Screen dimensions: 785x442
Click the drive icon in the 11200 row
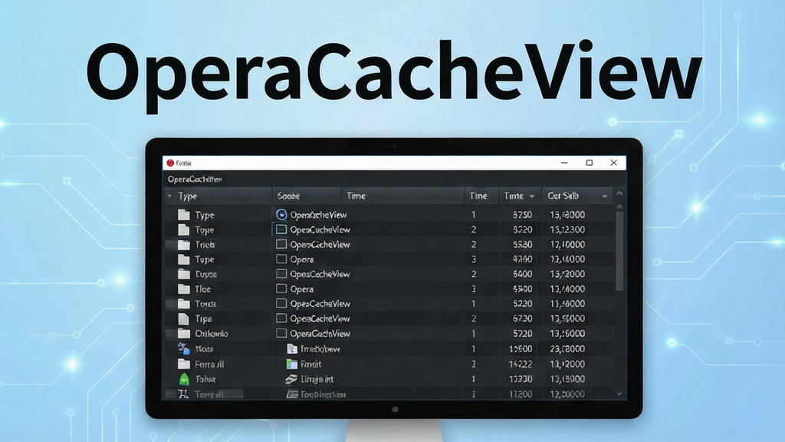(292, 394)
